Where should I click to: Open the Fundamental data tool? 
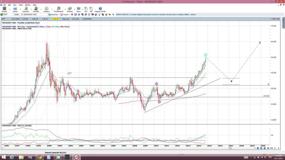point(58,9)
